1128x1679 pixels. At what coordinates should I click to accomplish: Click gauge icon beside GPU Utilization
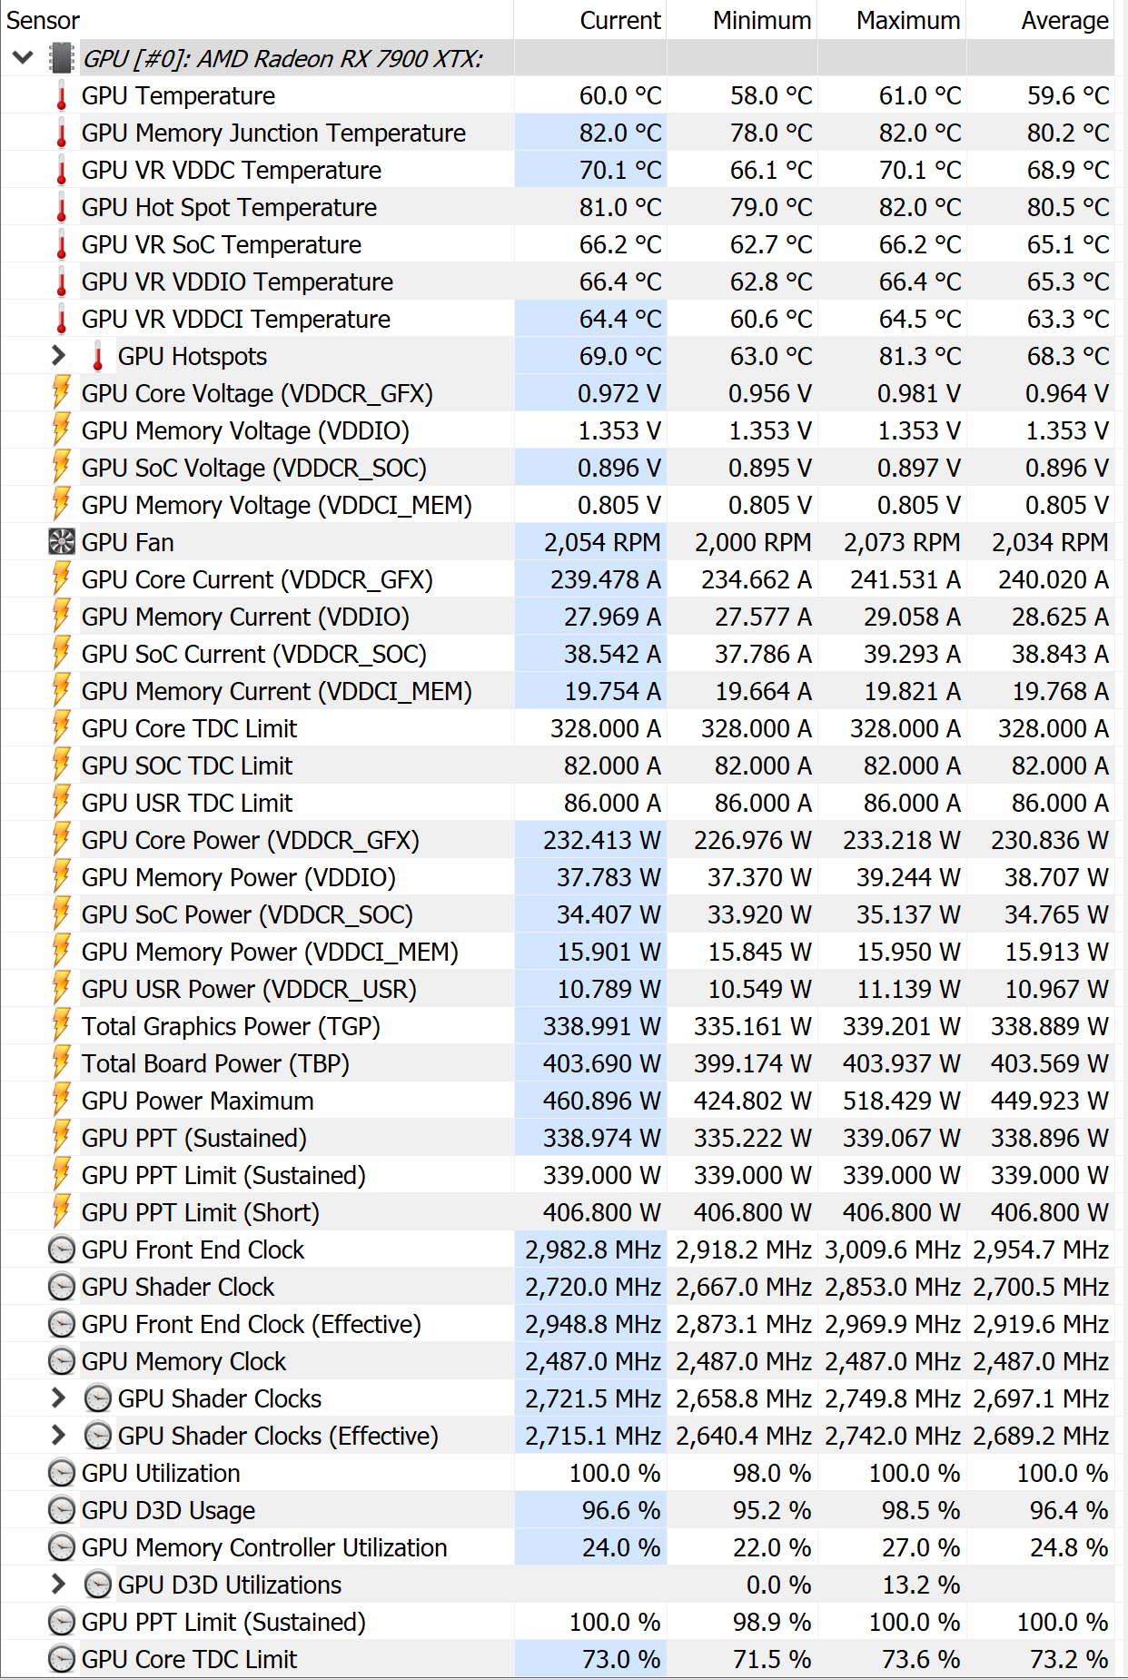pos(62,1473)
